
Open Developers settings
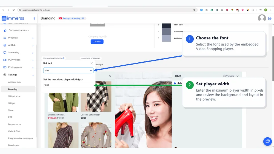click(x=14, y=145)
